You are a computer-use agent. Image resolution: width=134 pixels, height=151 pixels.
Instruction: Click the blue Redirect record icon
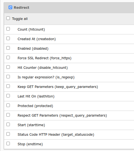tap(10, 7)
